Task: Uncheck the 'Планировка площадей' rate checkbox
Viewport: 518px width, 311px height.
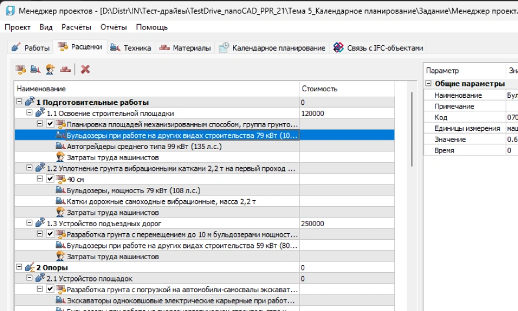Action: pos(50,124)
